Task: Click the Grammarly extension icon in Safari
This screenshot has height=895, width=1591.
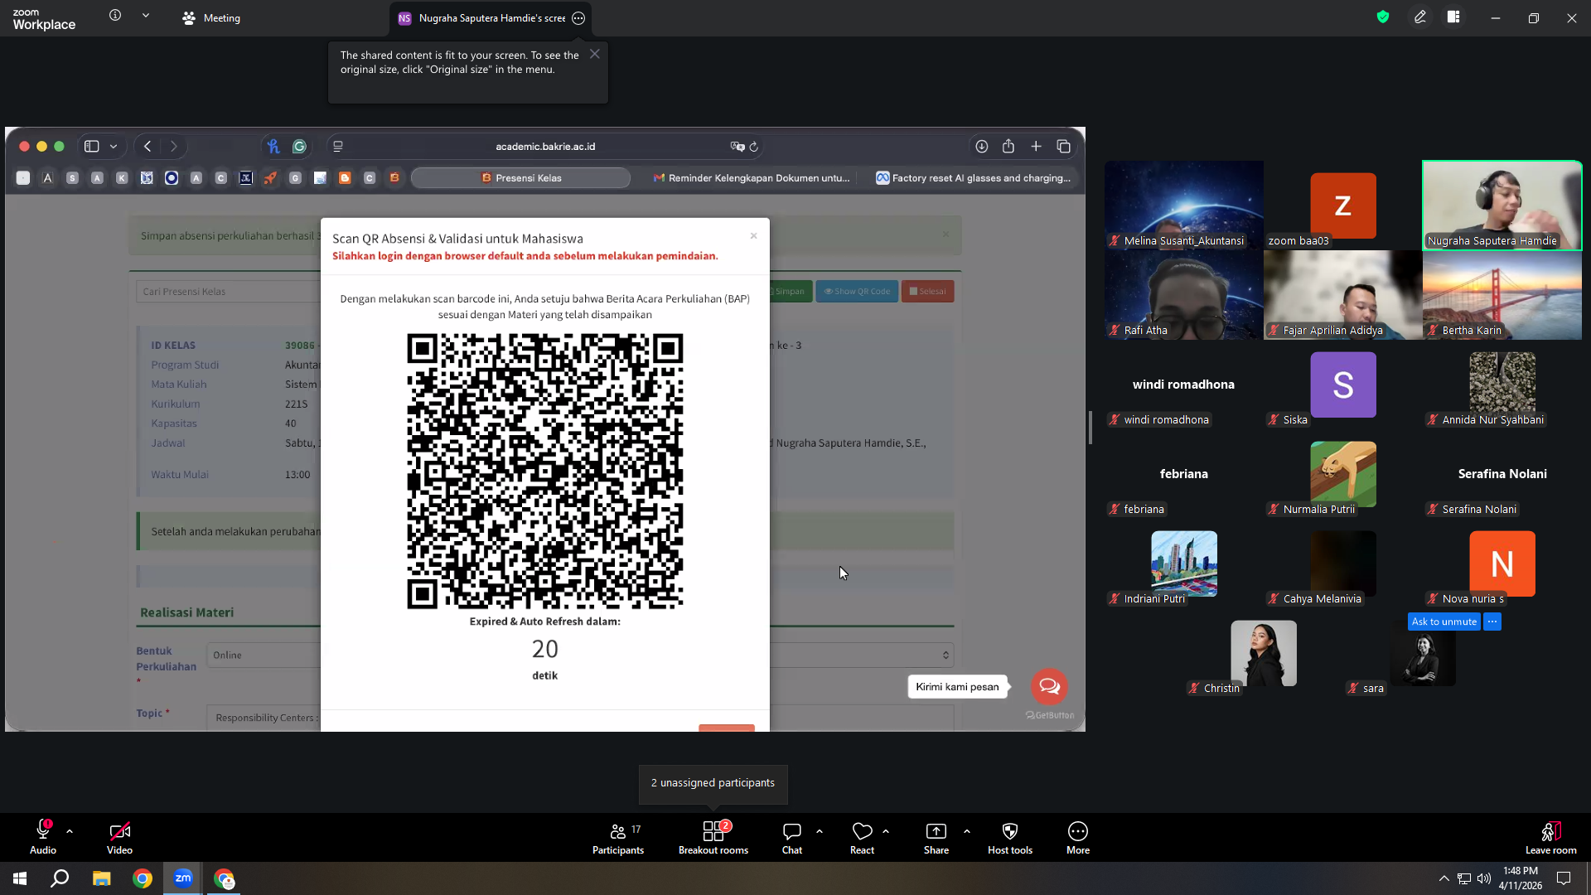Action: coord(299,147)
